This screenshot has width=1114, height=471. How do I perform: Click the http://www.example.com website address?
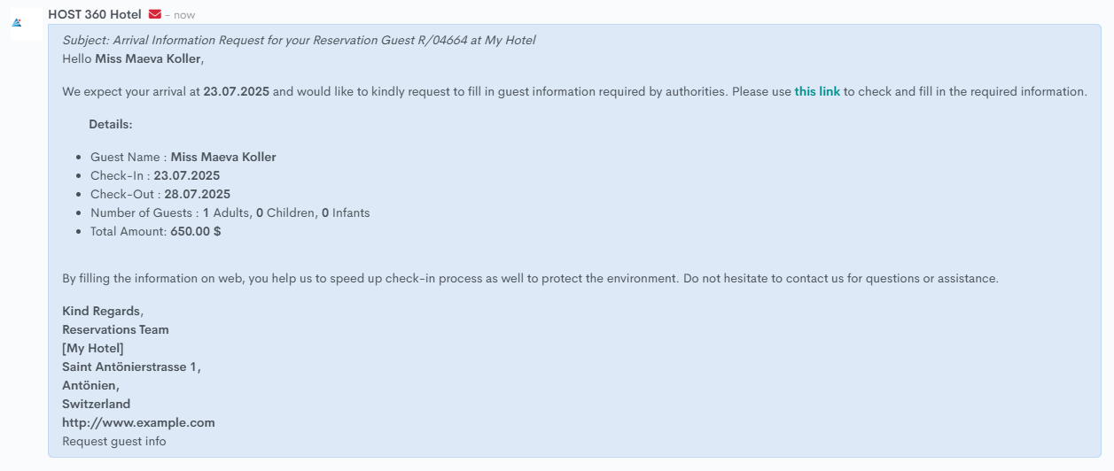tap(138, 422)
